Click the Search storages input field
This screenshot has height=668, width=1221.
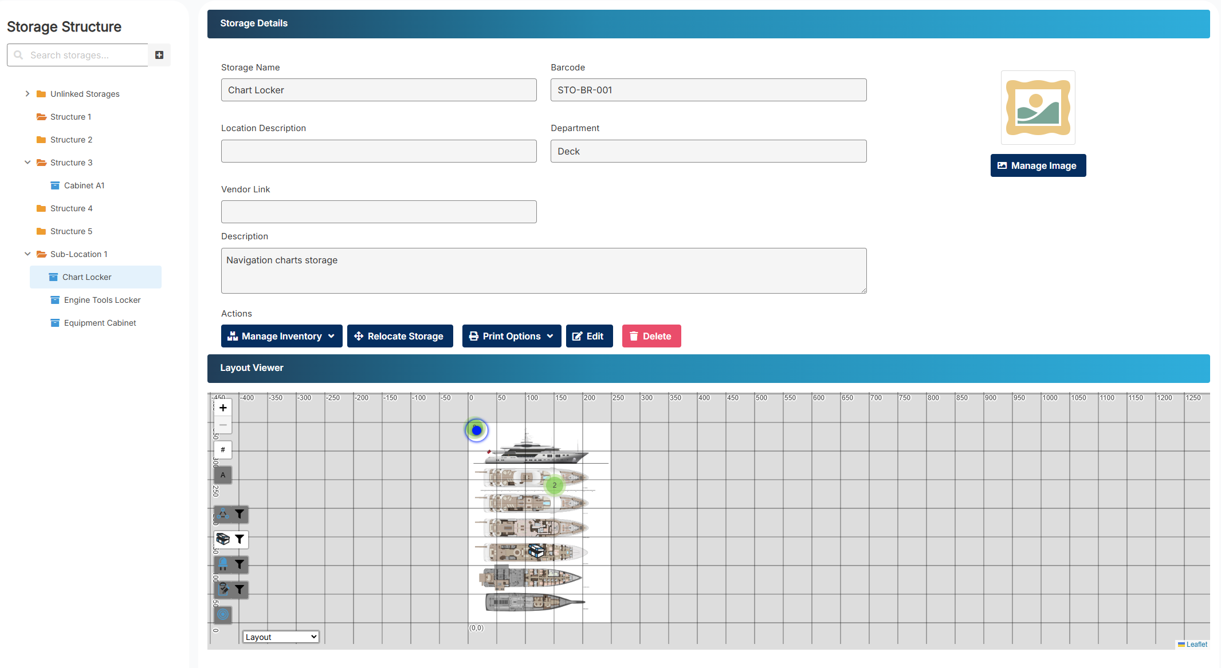pos(86,55)
